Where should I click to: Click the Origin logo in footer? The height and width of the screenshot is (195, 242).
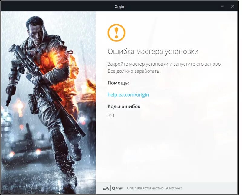tap(118, 188)
